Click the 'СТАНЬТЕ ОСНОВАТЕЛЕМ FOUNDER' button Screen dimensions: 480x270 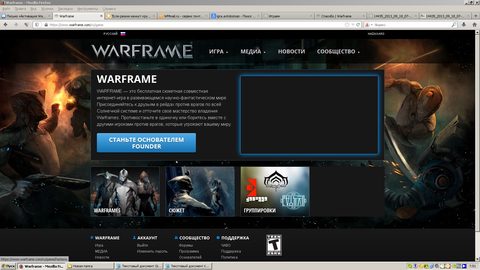[146, 143]
